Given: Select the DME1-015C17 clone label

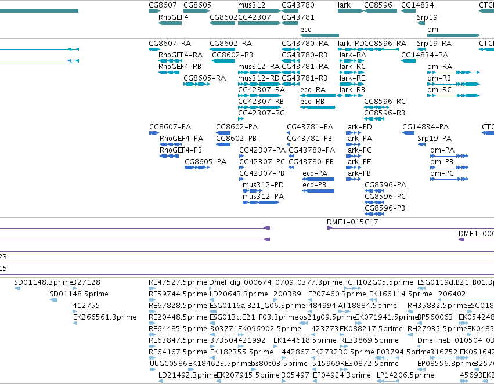Looking at the screenshot, I should (352, 222).
